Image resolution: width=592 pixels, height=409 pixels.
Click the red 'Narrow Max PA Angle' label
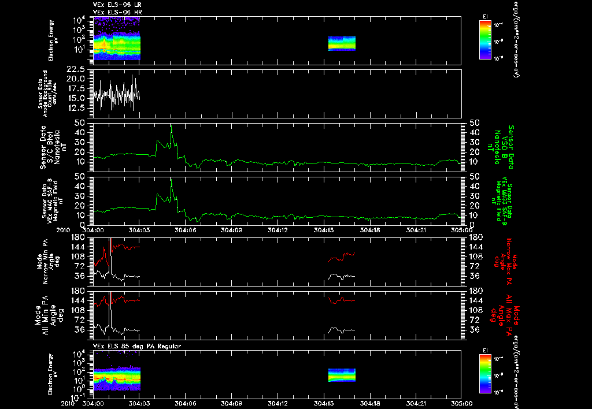pos(506,261)
